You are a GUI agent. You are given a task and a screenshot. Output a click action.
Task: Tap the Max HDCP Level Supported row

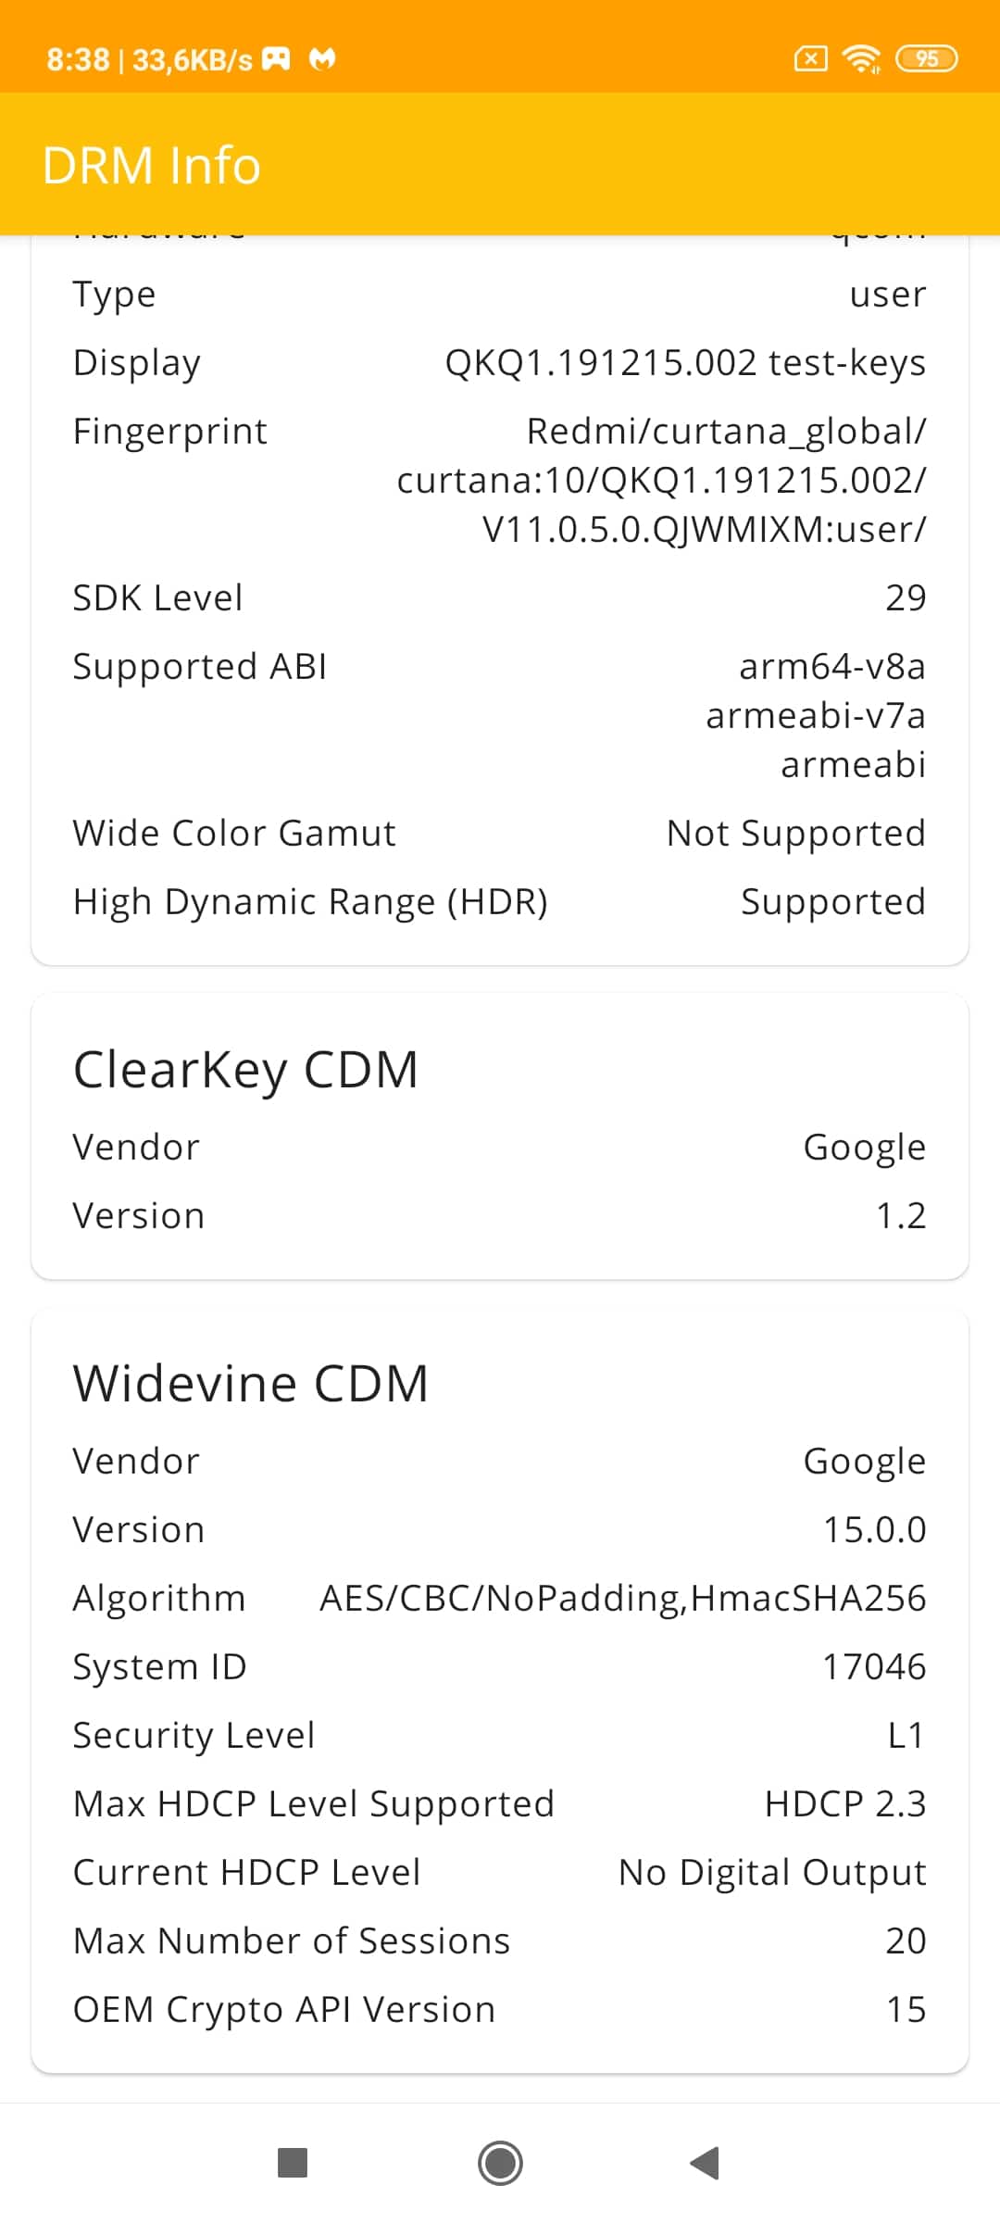[x=500, y=1803]
